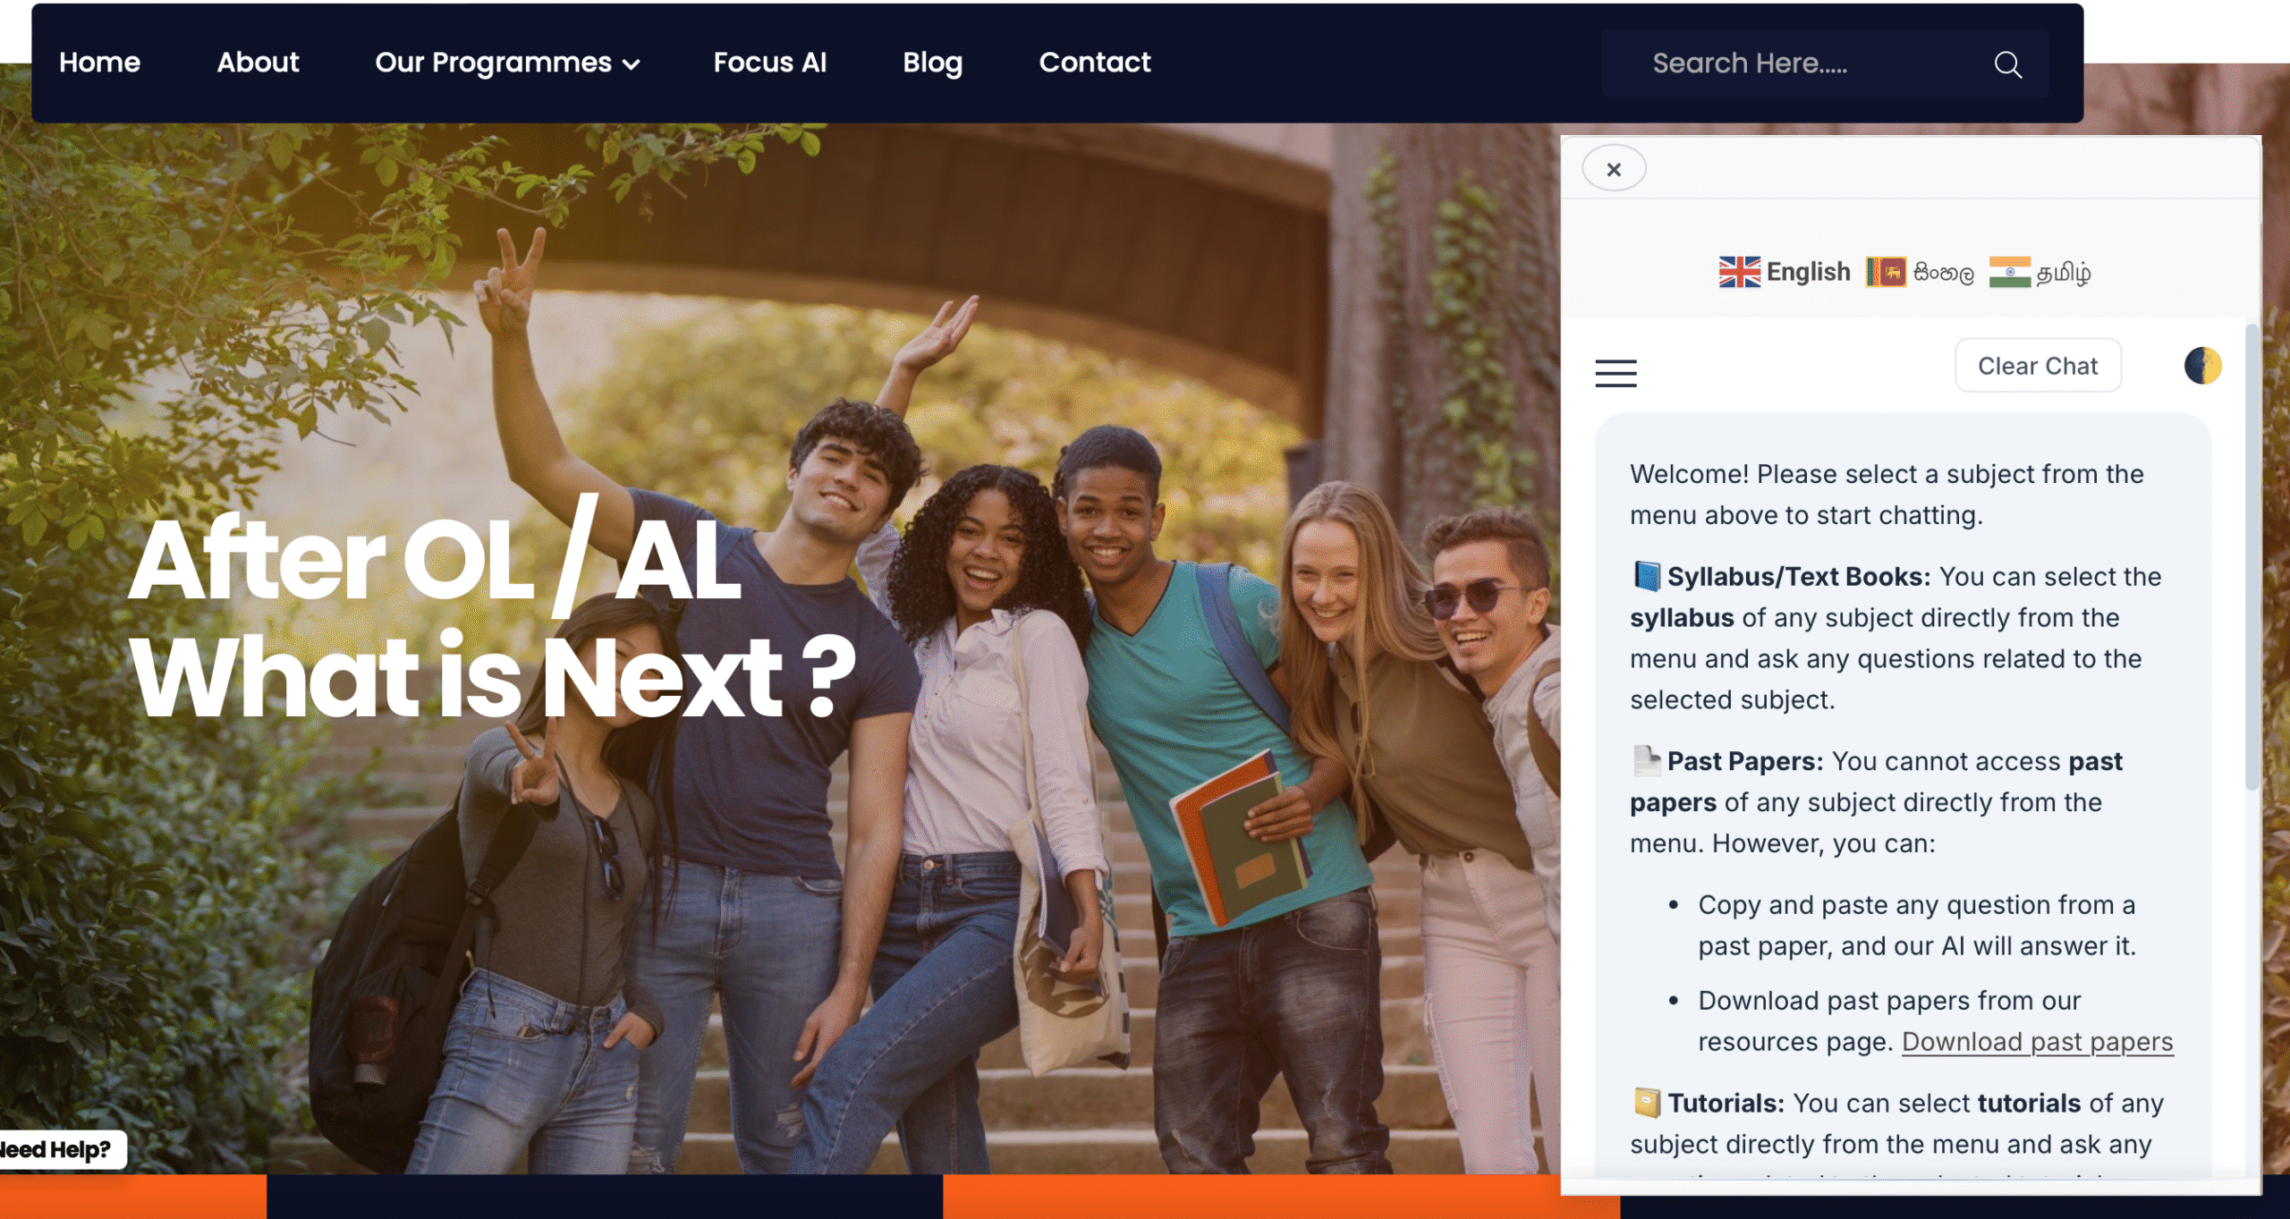The width and height of the screenshot is (2290, 1219).
Task: Click the search magnifier icon
Action: [x=2007, y=64]
